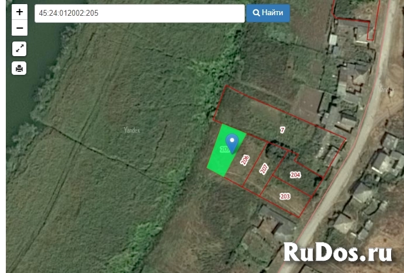The width and height of the screenshot is (404, 273).
Task: Click the Yandex label near the road
Action: point(385,89)
